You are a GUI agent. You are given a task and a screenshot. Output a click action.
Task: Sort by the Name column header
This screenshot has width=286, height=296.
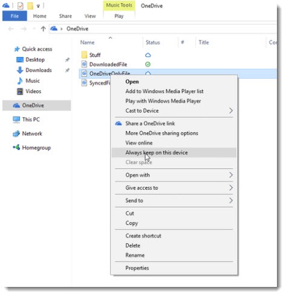pos(87,42)
